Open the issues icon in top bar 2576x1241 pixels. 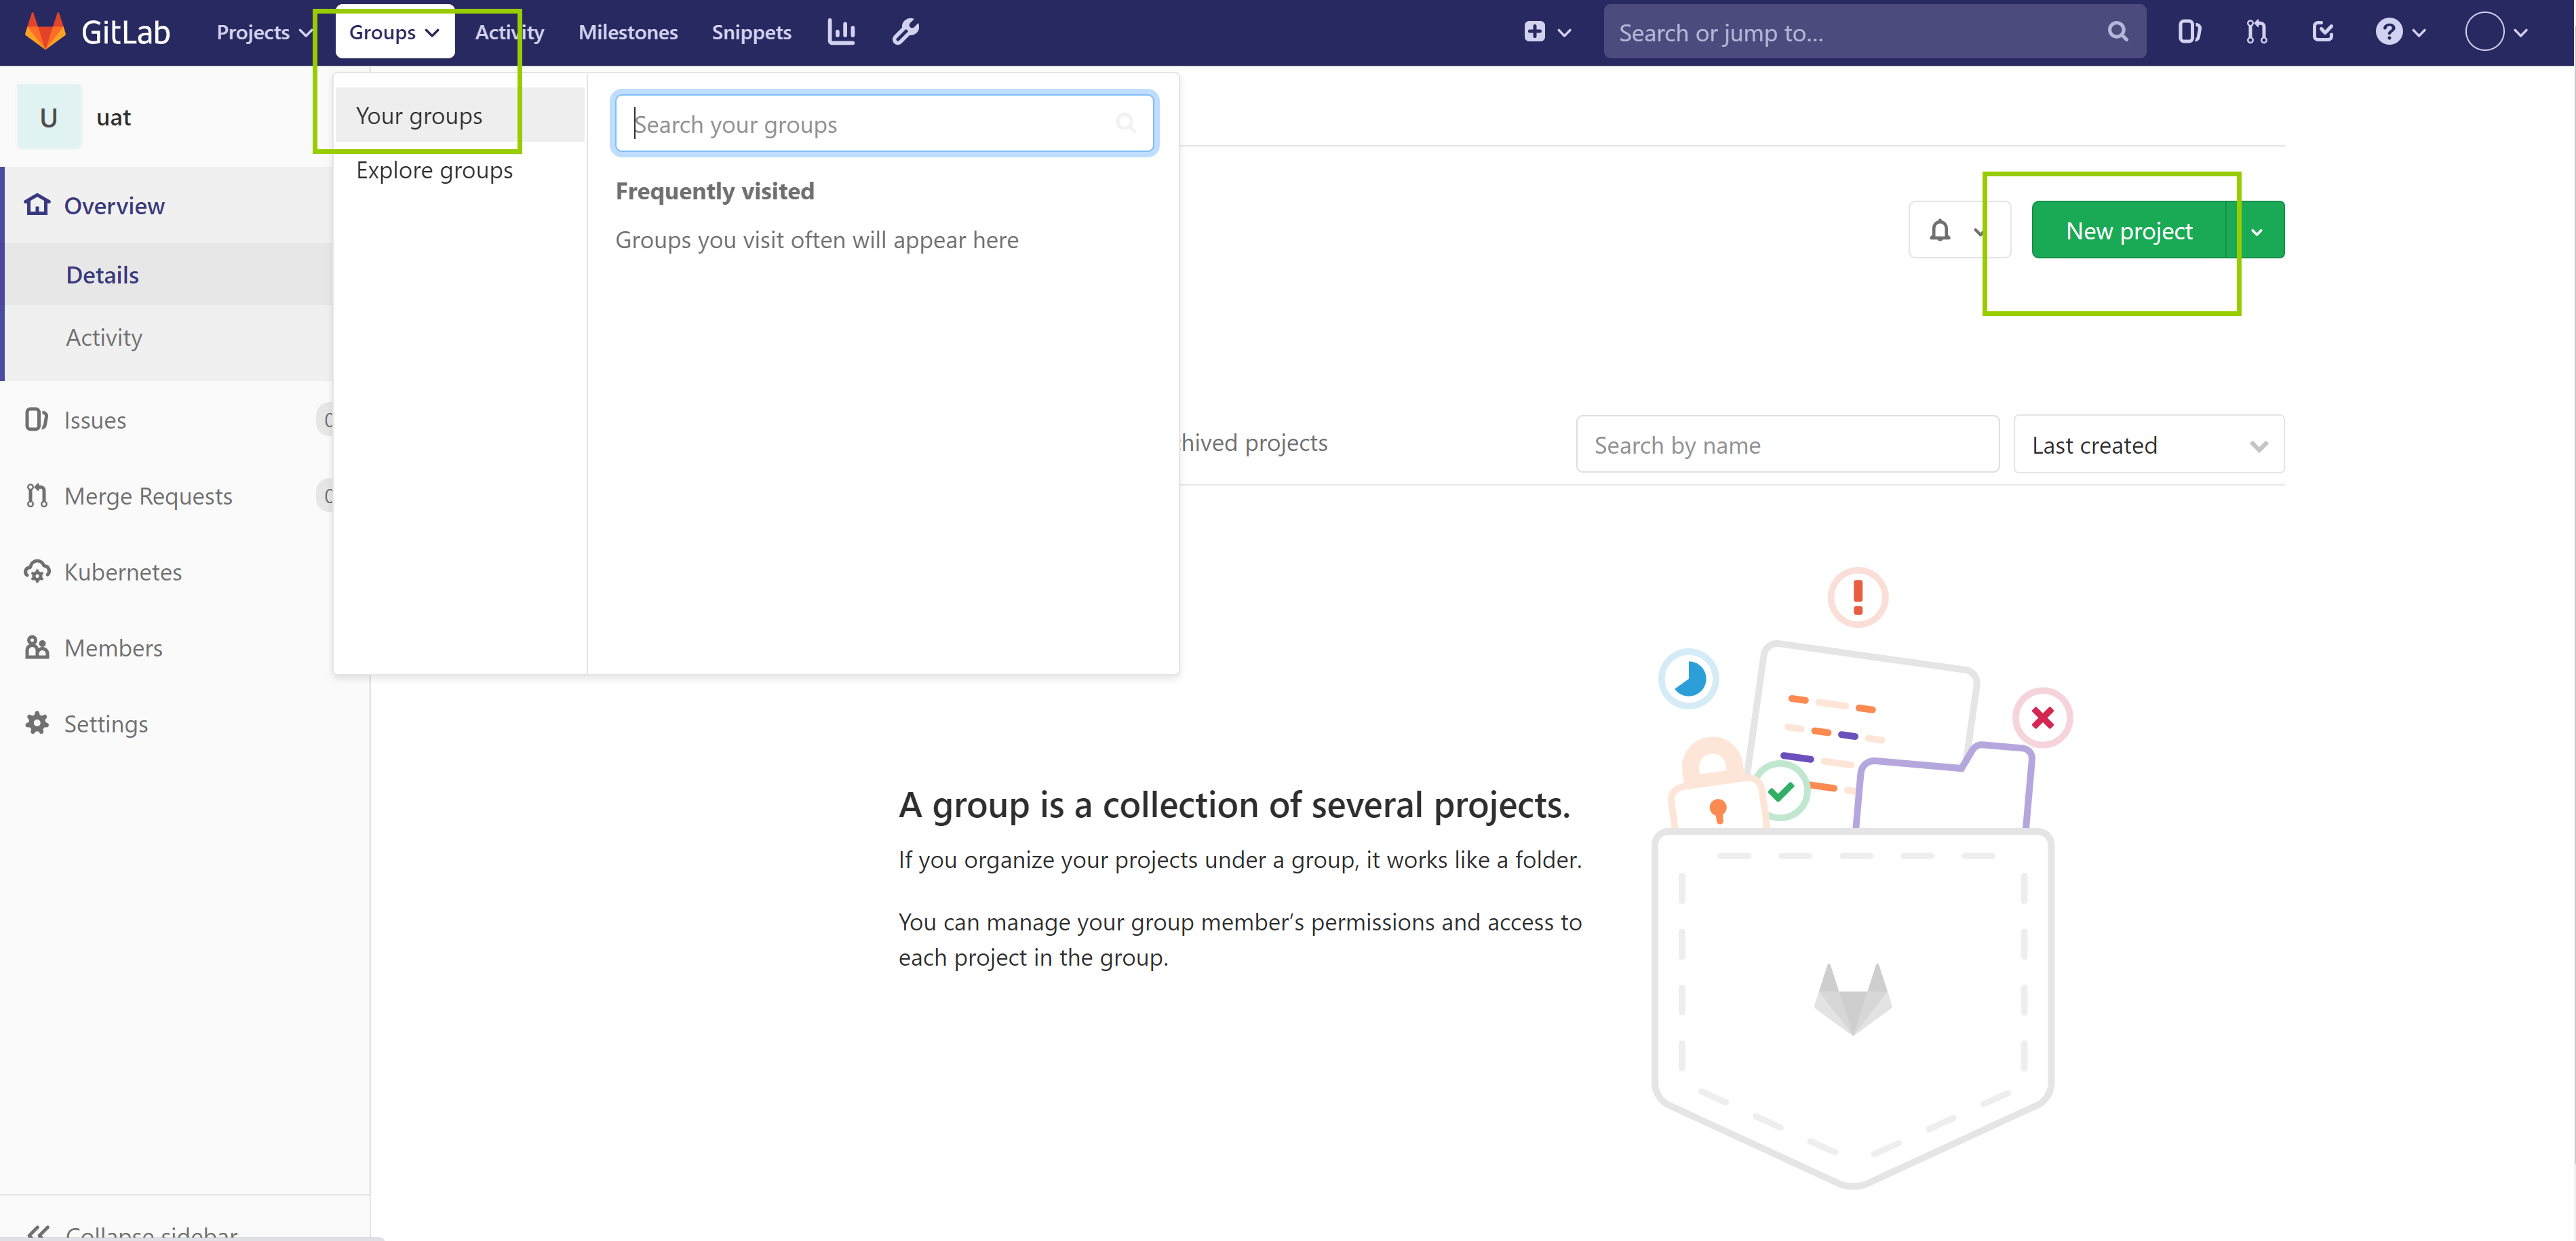tap(2189, 32)
